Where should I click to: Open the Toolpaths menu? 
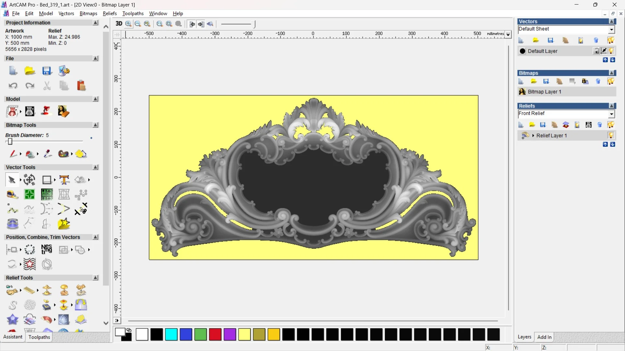133,13
